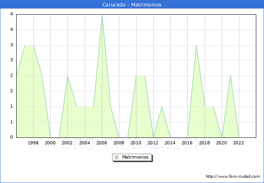
Task: Click the 0 value on y-axis
Action: 11,137
